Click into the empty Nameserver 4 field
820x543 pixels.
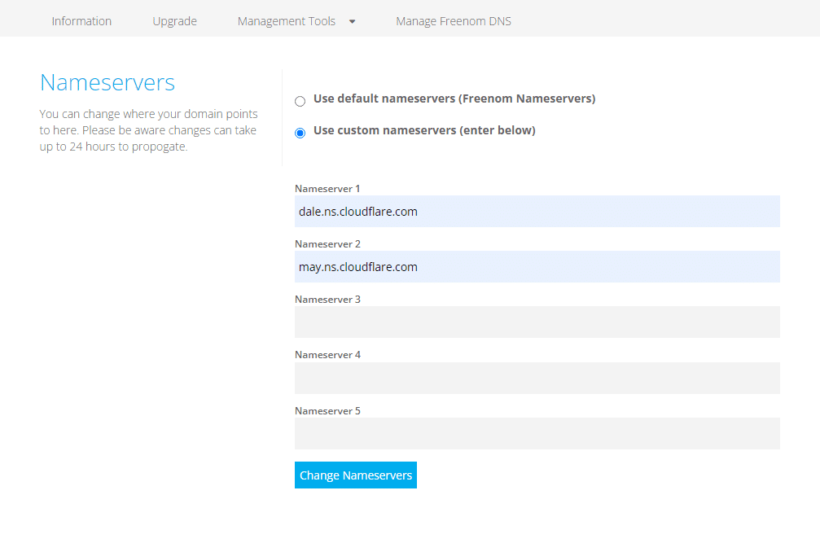pyautogui.click(x=537, y=378)
